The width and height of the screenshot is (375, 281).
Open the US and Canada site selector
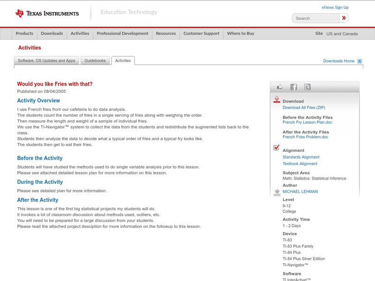342,34
